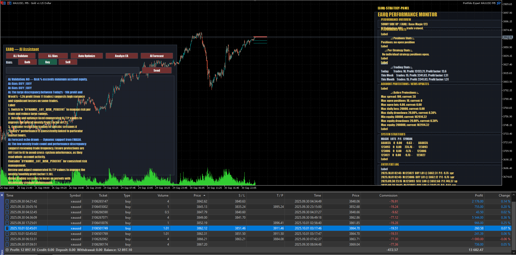This screenshot has height=255, width=516.
Task: Click the current price marker 3864.91
Action: click(508, 37)
